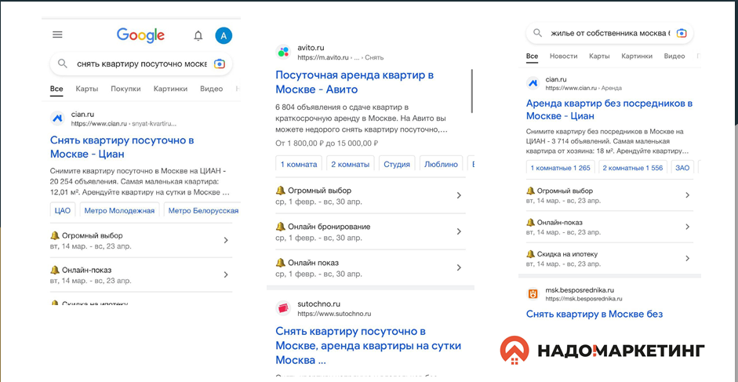Click the cian.ru favicon in the right panel
The image size is (738, 382).
[533, 83]
